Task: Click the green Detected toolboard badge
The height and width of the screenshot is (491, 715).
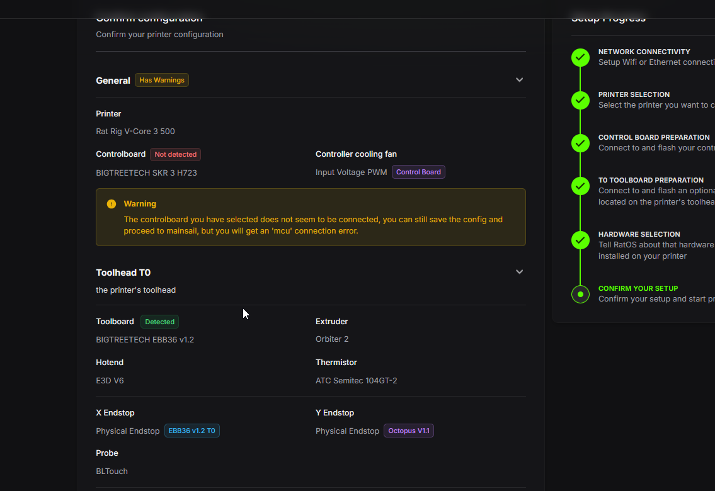Action: (159, 322)
